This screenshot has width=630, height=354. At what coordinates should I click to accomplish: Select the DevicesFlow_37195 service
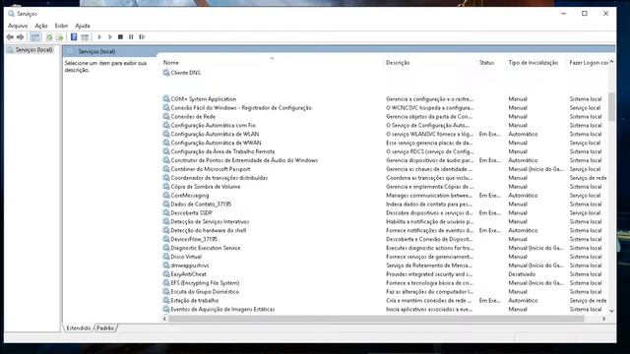pyautogui.click(x=194, y=239)
